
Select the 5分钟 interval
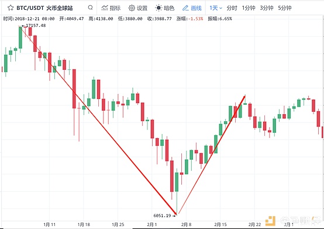285,8
